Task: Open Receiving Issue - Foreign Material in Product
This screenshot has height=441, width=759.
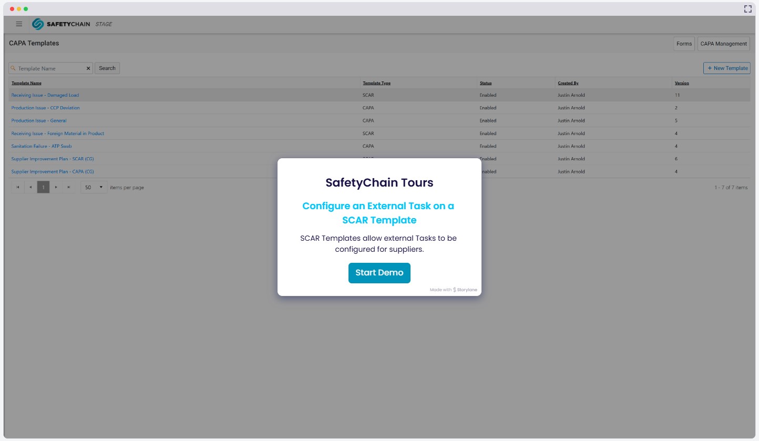Action: coord(58,134)
